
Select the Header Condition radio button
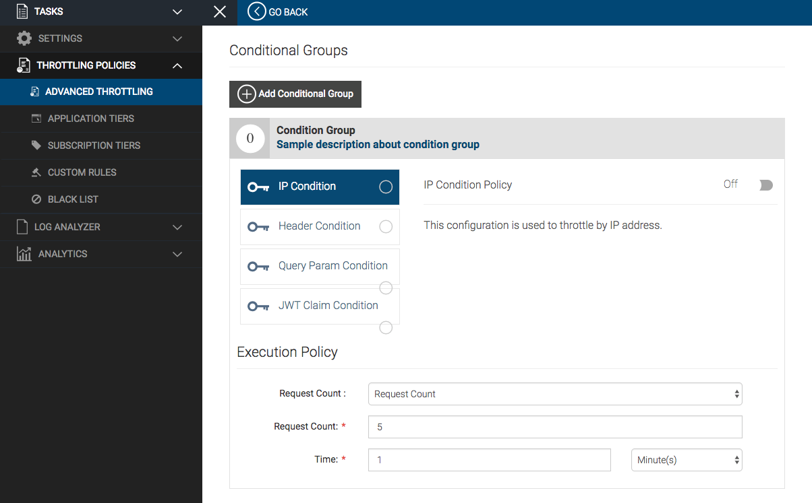point(385,227)
